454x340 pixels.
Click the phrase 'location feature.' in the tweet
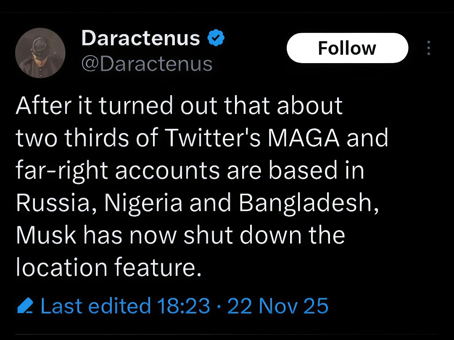tap(109, 267)
